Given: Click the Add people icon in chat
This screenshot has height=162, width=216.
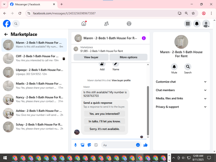Looking at the screenshot, I should tap(102, 64).
